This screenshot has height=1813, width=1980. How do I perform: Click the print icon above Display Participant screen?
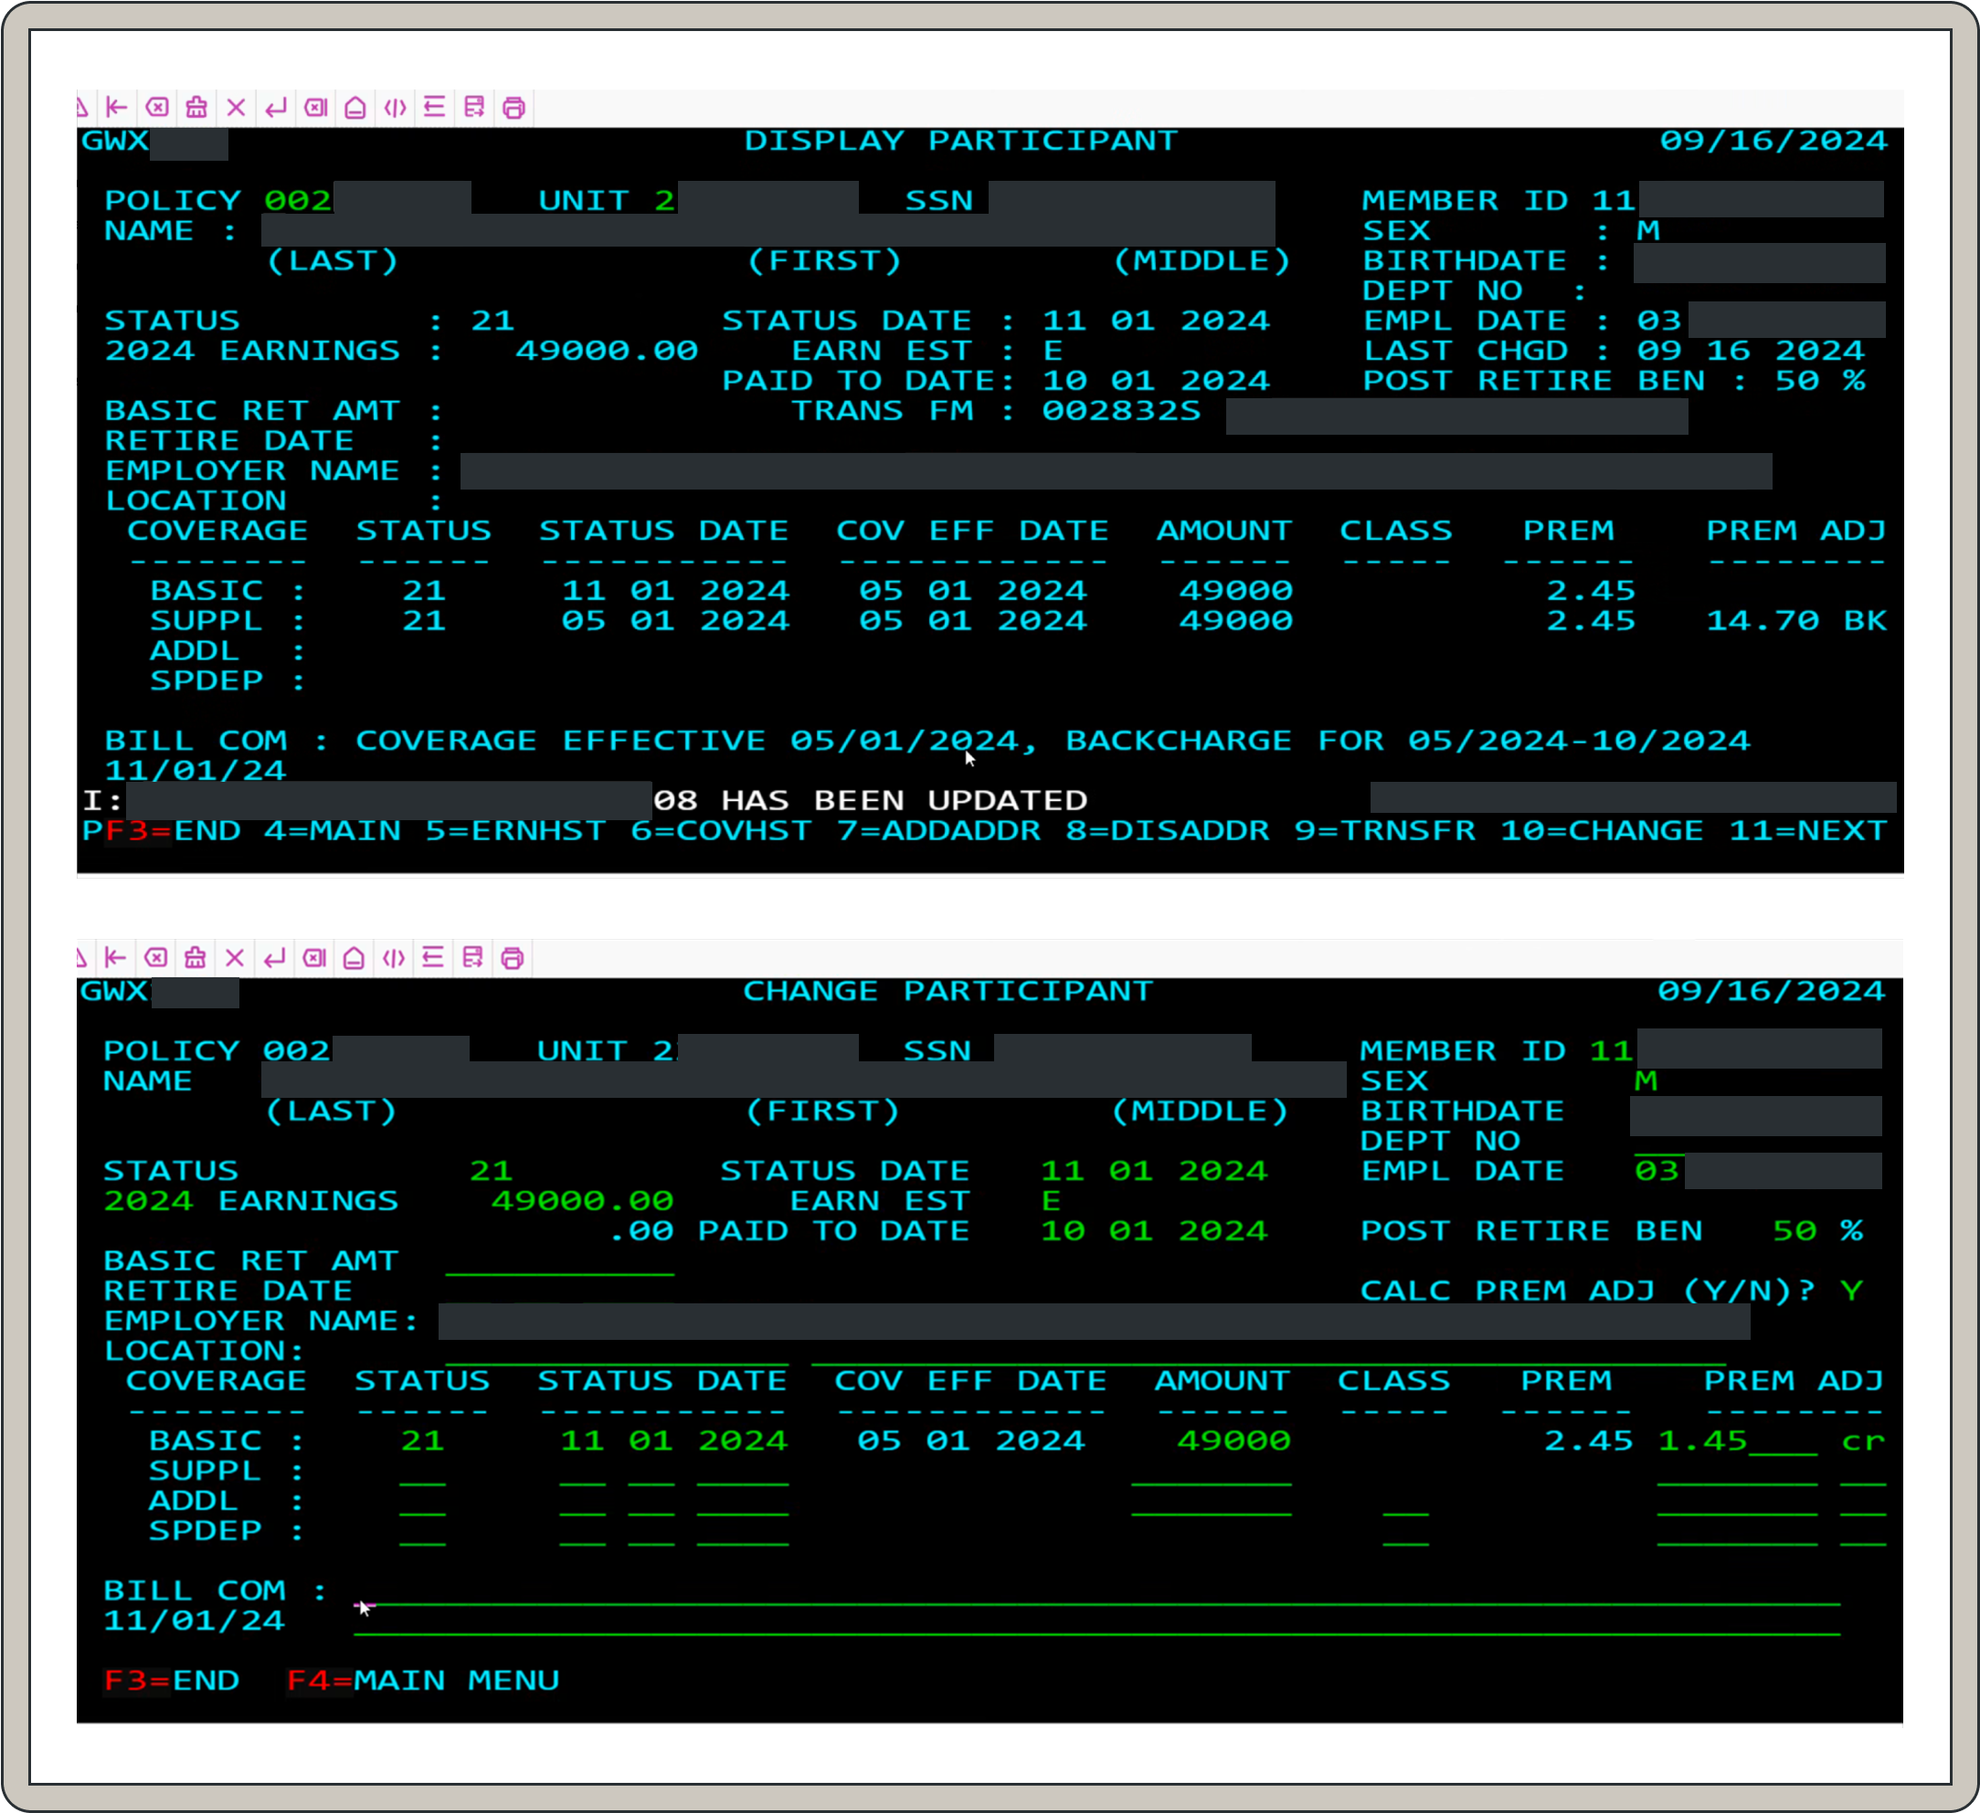(x=514, y=108)
